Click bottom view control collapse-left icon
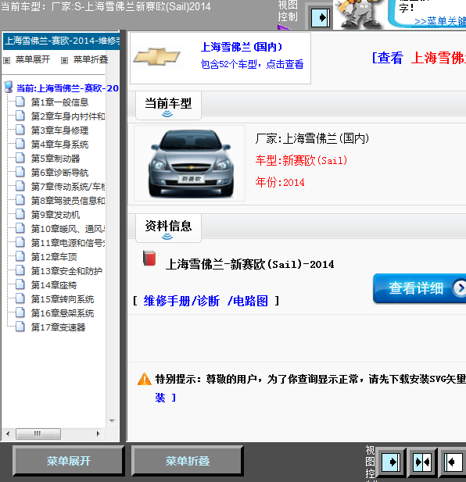Image resolution: width=466 pixels, height=482 pixels. pos(453,462)
